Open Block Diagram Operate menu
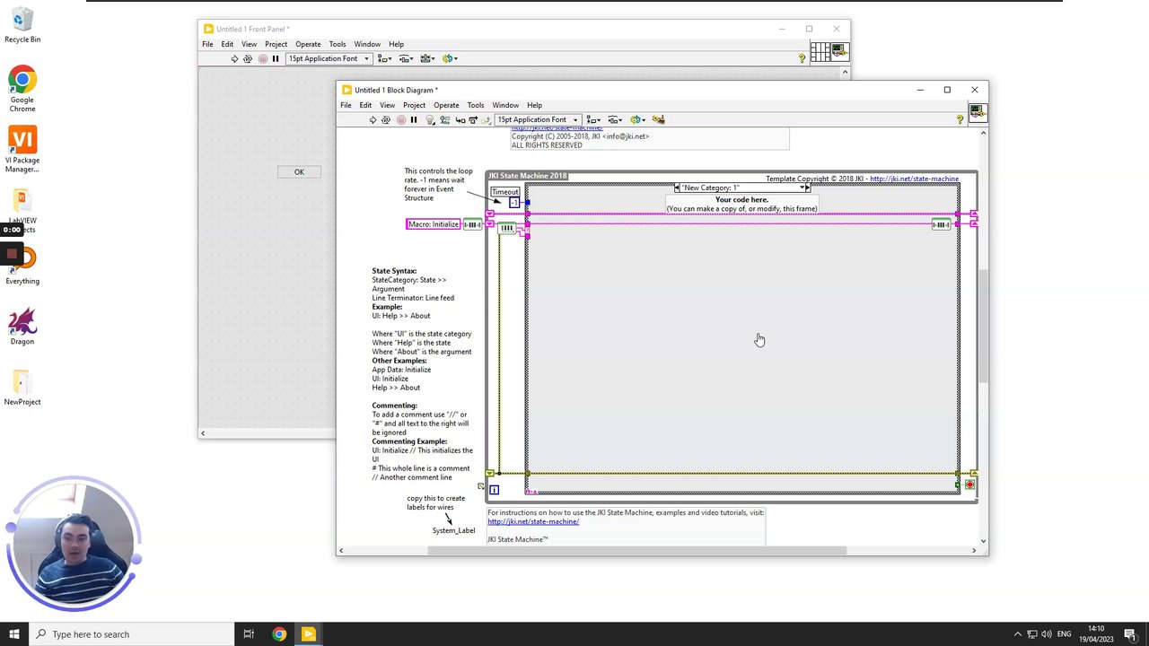1149x646 pixels. (x=446, y=105)
